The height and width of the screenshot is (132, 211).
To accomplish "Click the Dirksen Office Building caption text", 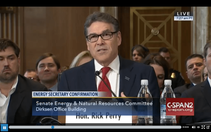I will 61,109.
